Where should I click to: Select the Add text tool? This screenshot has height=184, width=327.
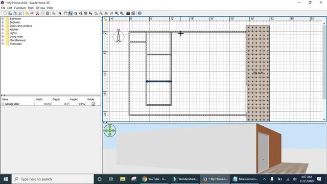(90, 13)
